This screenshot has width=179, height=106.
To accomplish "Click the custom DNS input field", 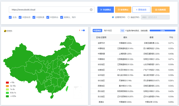I will point(155,17).
